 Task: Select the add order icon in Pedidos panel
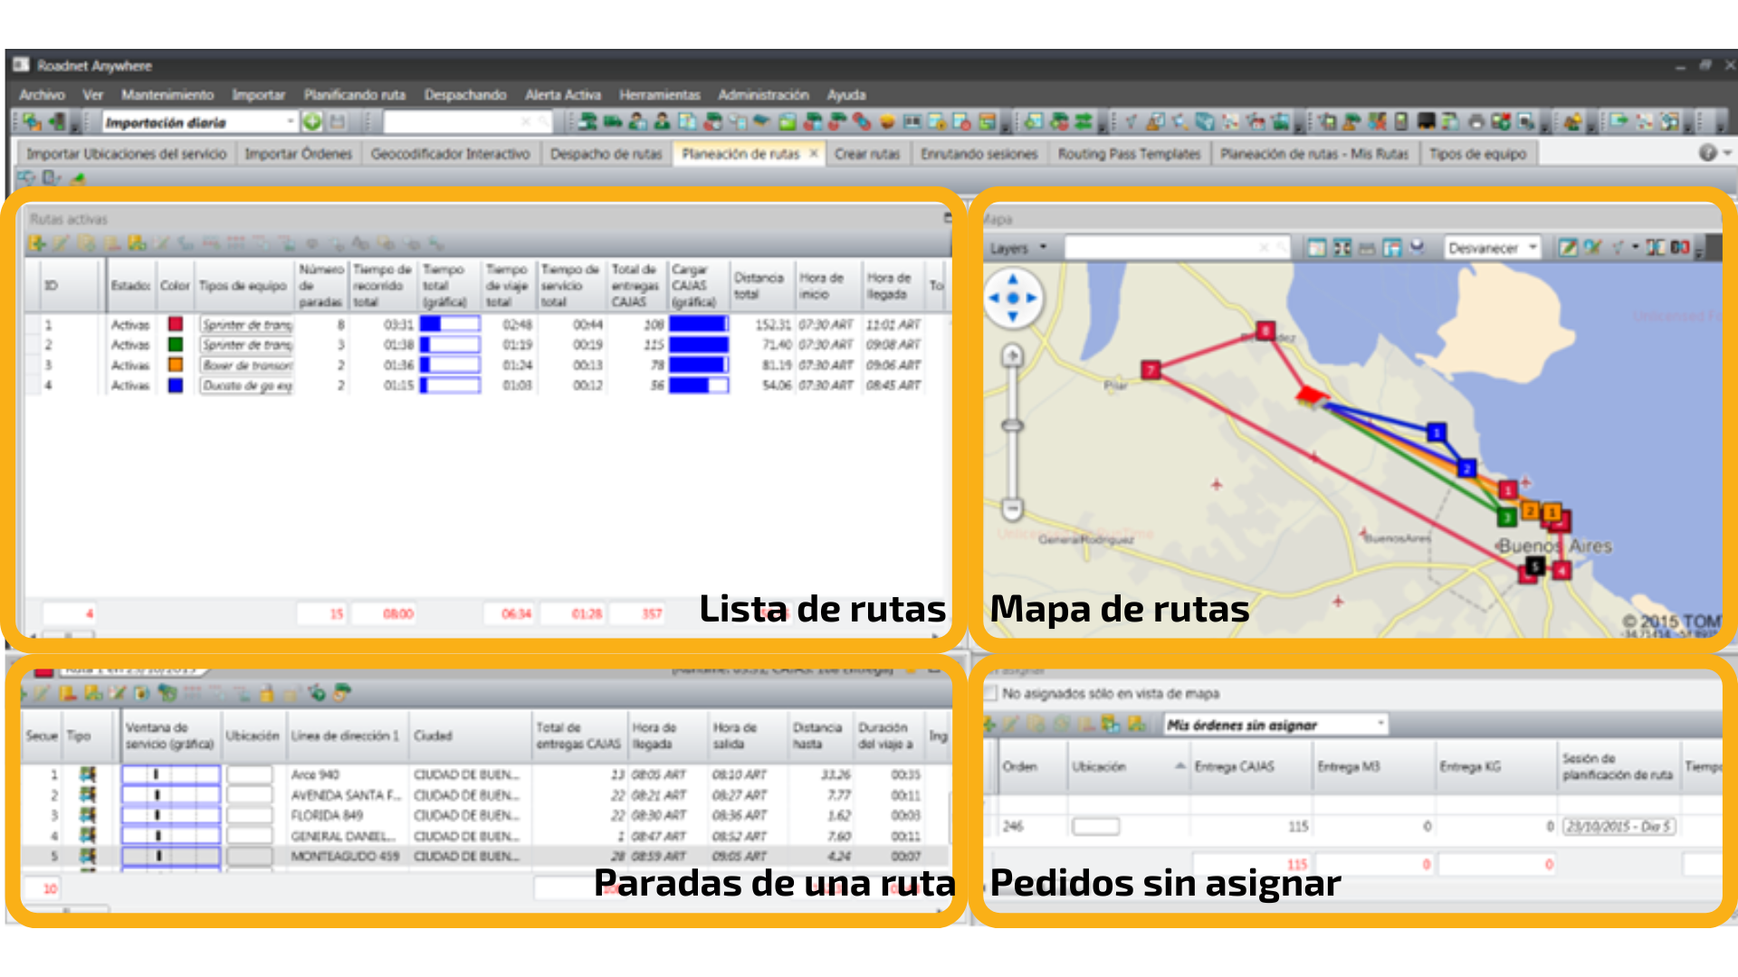tap(990, 724)
